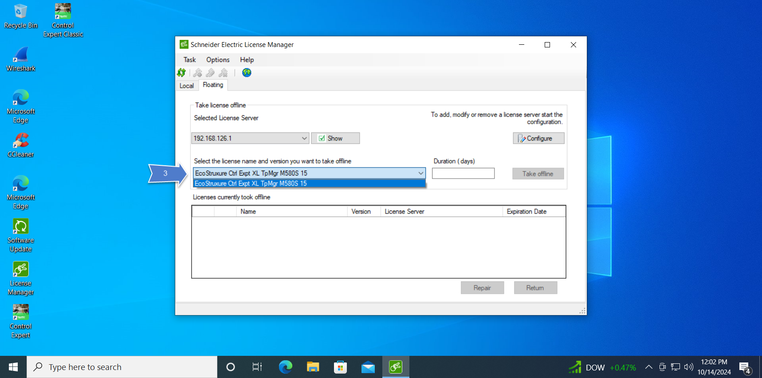Click the 'Selected License Server' label

(226, 118)
